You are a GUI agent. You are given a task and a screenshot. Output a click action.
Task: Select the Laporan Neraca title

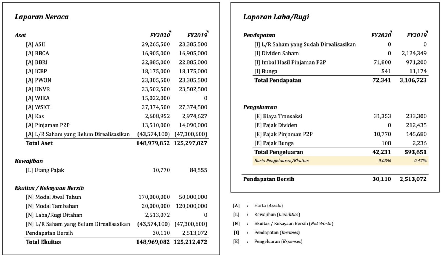click(42, 17)
